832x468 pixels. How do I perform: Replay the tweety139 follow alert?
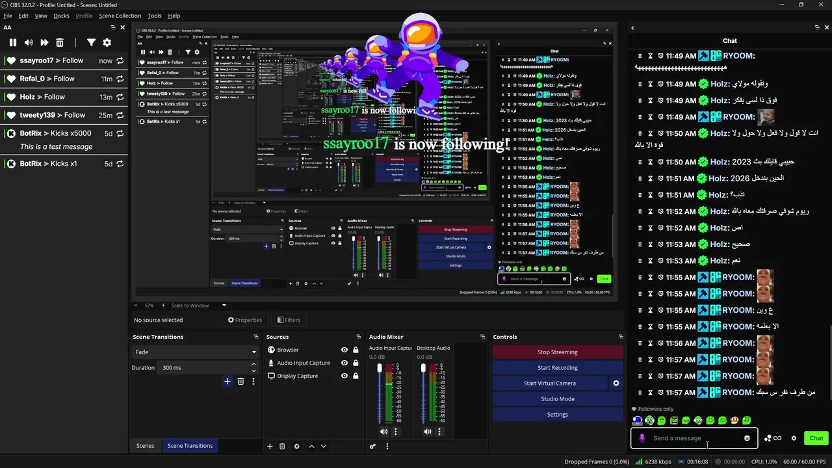pos(120,115)
